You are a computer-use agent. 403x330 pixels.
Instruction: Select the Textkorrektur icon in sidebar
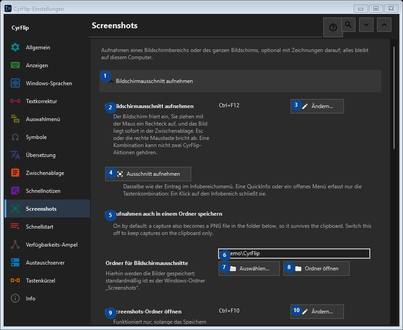coord(15,101)
